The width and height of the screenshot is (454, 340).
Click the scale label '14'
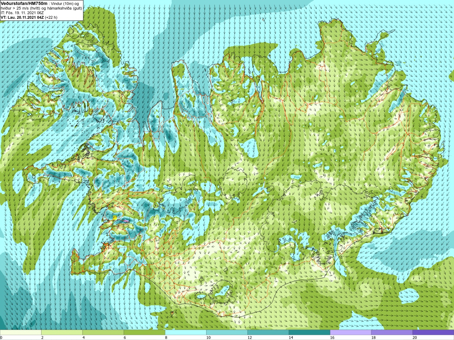click(x=291, y=338)
